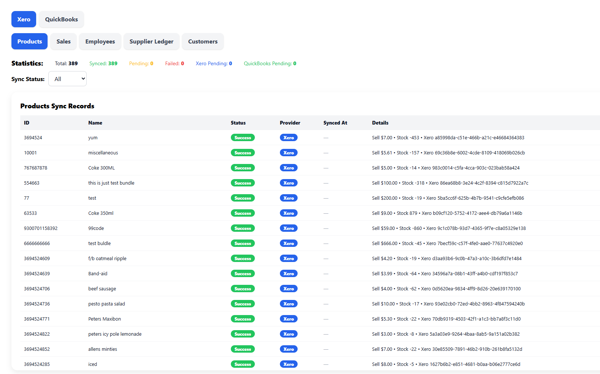Click product ID 9300701158392
The height and width of the screenshot is (374, 600).
[41, 228]
